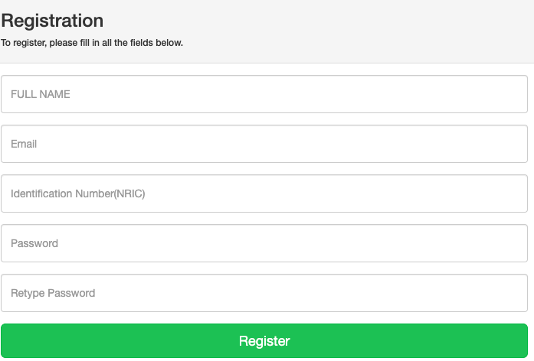534x361 pixels.
Task: Click the 'Identification Number(NRIC)' placeholder text
Action: (x=78, y=194)
